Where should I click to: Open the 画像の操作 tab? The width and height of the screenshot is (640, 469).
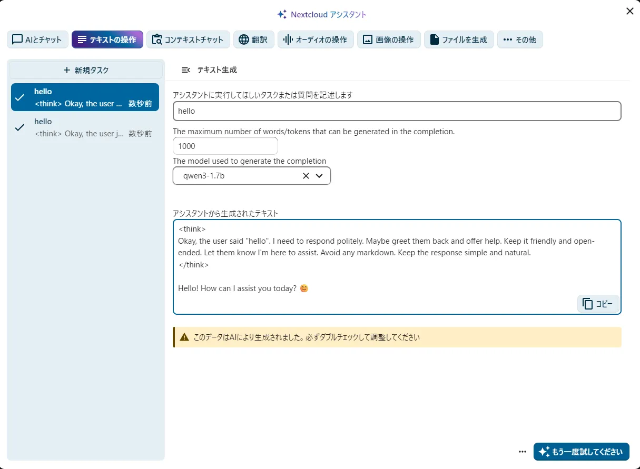(x=388, y=39)
